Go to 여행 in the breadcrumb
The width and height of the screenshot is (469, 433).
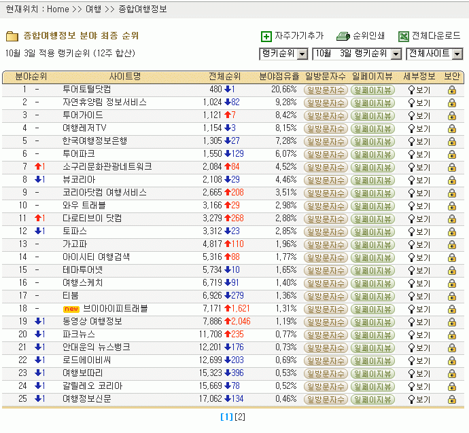coord(93,10)
